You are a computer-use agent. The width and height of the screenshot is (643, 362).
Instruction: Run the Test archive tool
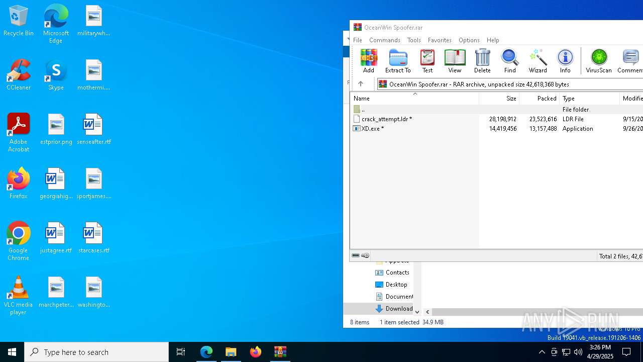tap(427, 61)
